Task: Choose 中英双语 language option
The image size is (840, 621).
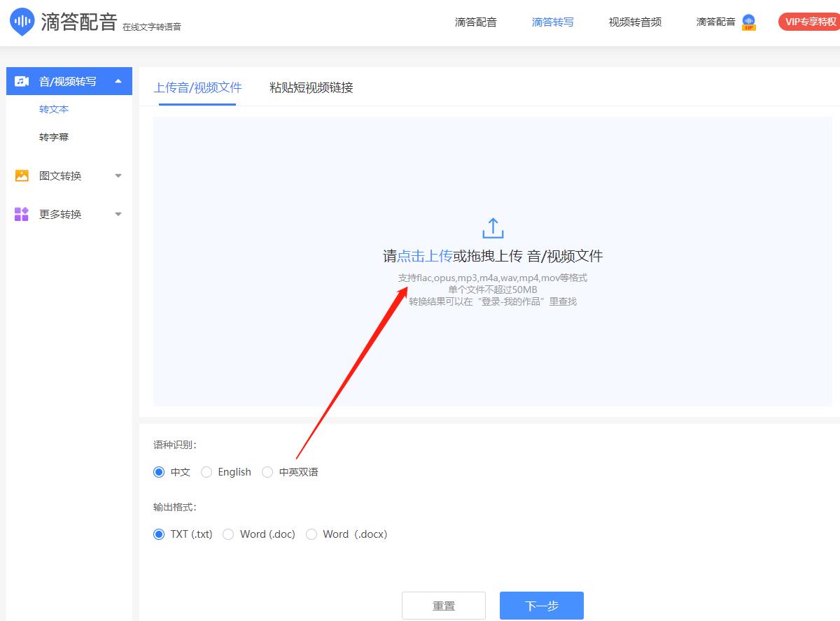Action: 267,472
